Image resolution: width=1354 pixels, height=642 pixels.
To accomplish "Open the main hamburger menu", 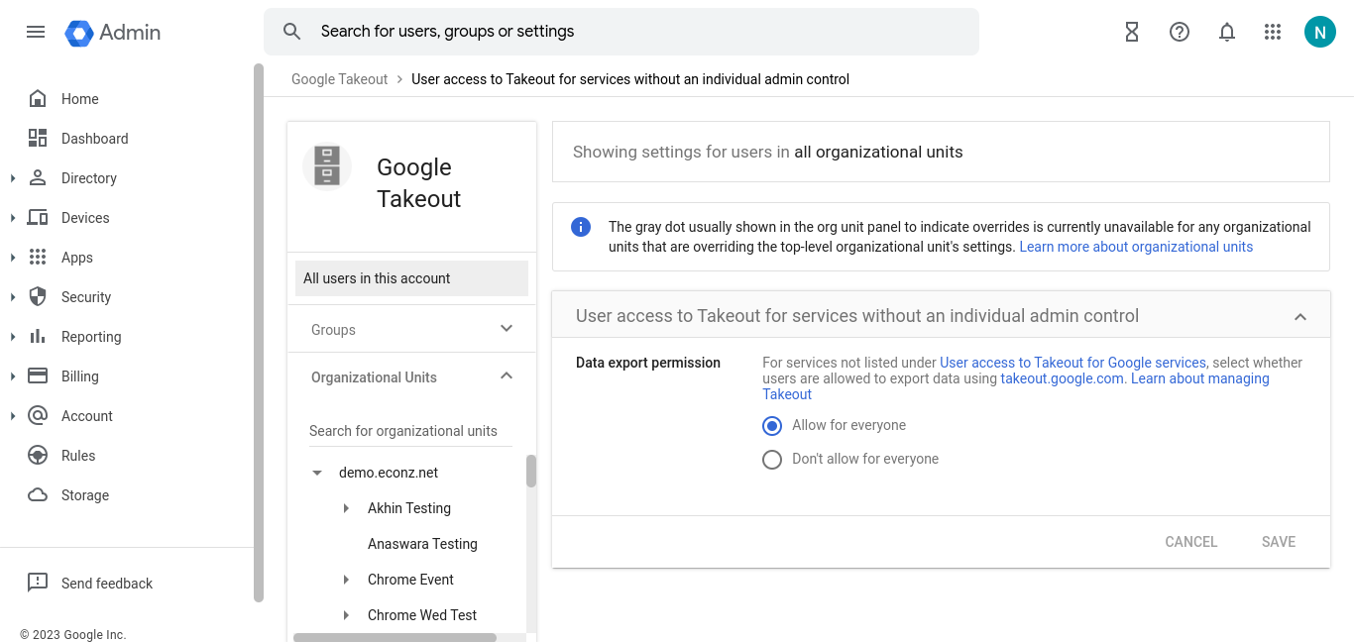I will coord(36,32).
